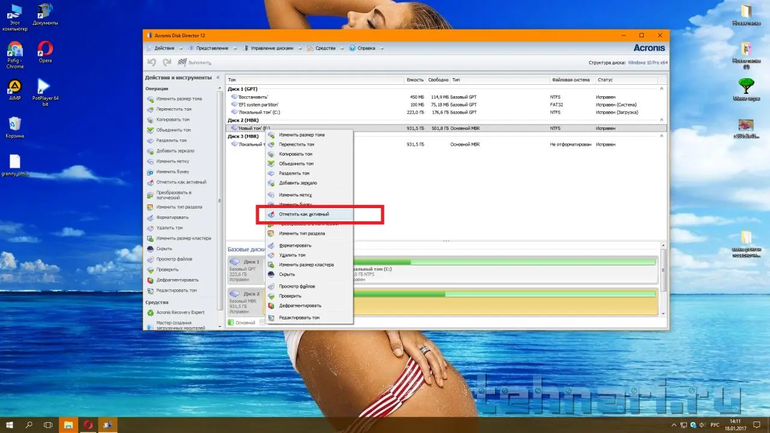The image size is (770, 433).
Task: Click Просмотр файлов in the Операции sidebar
Action: point(170,259)
